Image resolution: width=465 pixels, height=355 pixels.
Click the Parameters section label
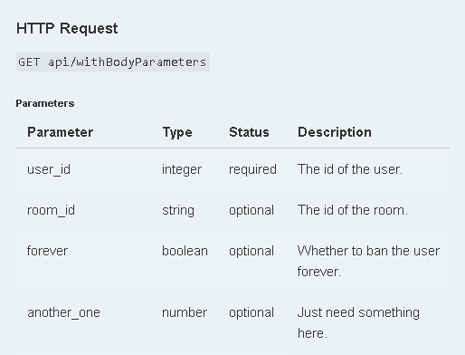pyautogui.click(x=45, y=103)
